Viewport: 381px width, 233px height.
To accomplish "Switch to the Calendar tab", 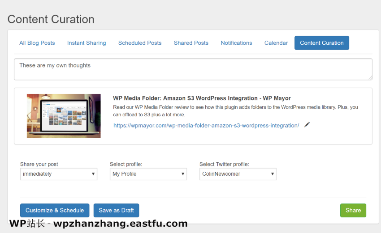I will point(276,43).
